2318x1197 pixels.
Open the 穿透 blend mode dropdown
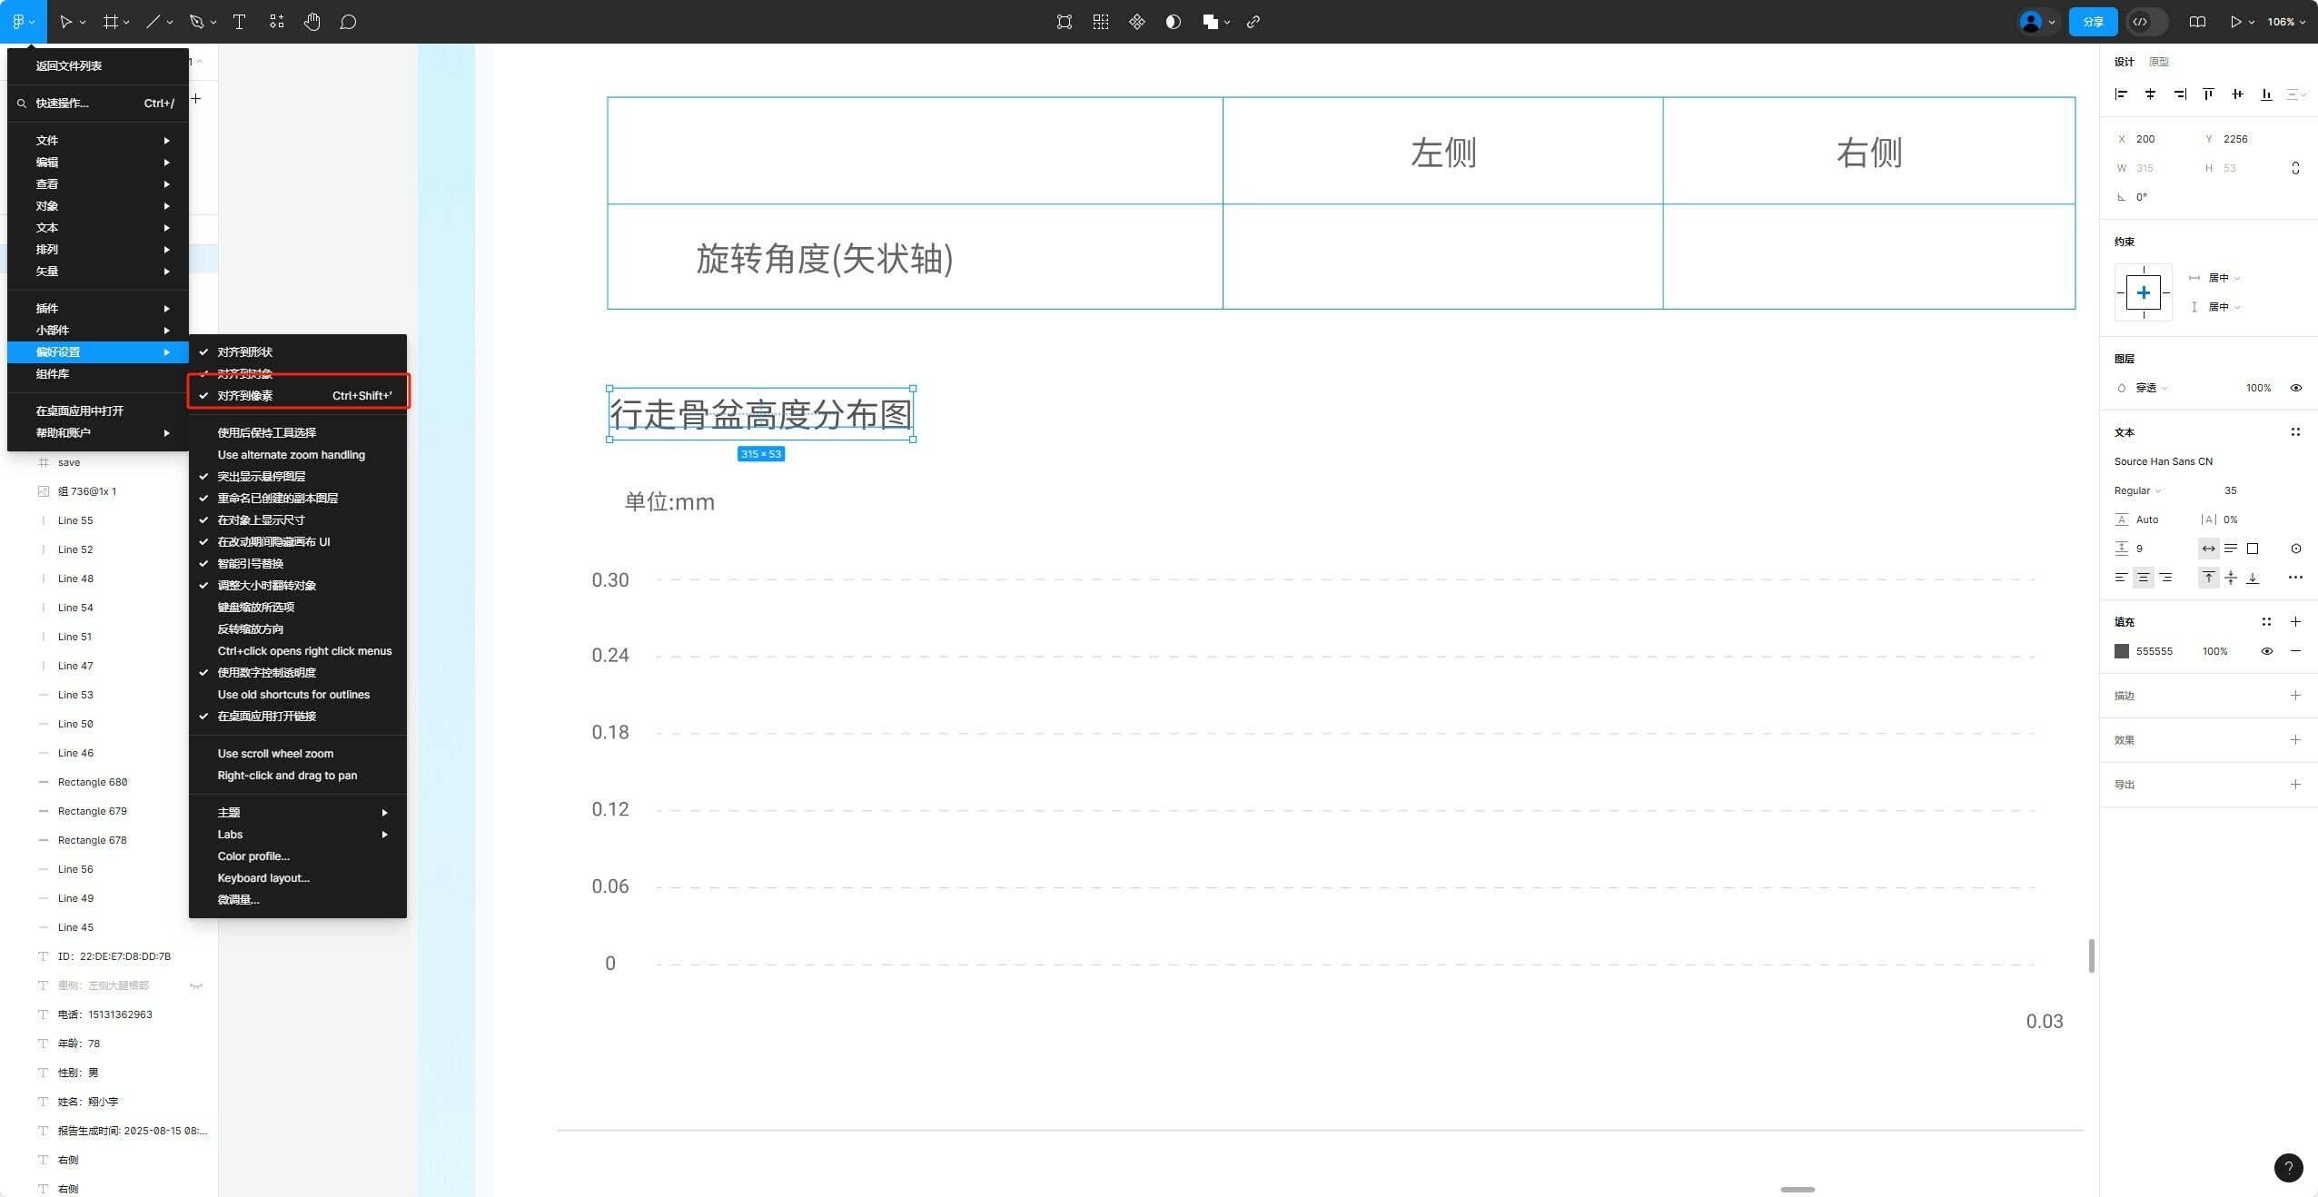click(2151, 388)
